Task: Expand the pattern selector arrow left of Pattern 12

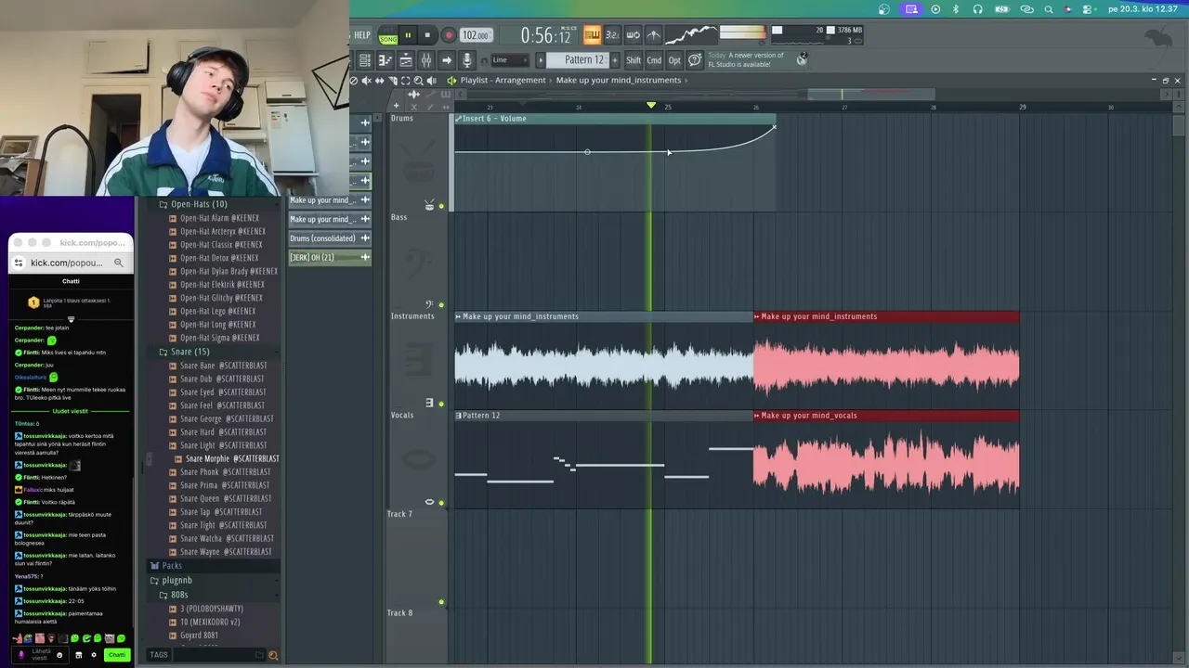Action: pyautogui.click(x=542, y=60)
